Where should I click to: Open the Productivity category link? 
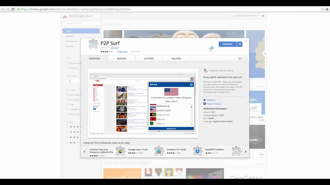(x=122, y=51)
